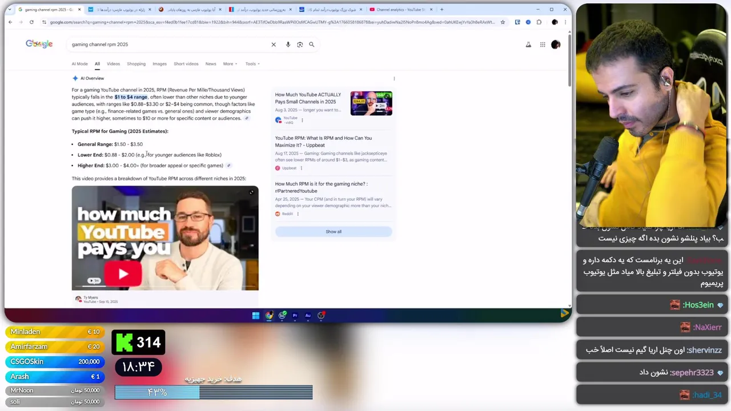The image size is (731, 411).
Task: Switch to Images results tab
Action: pos(159,64)
